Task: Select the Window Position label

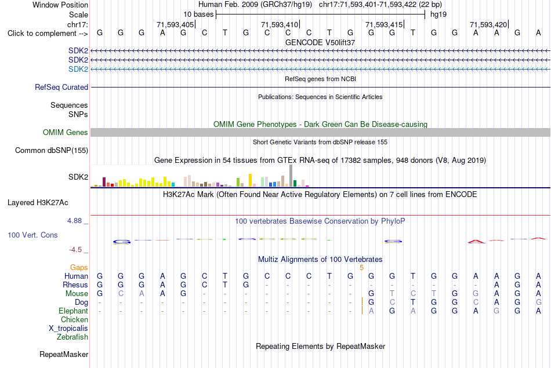Action: [60, 5]
